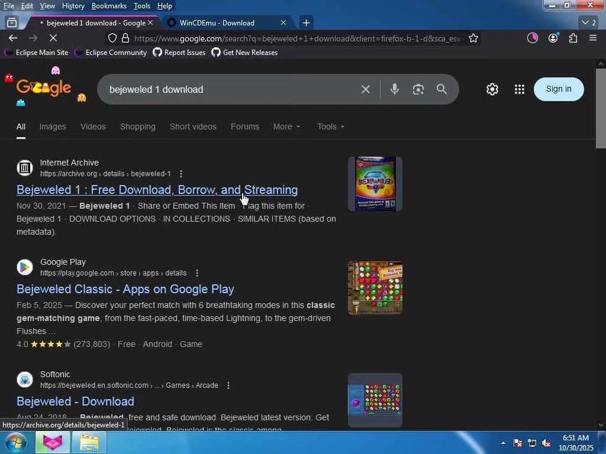This screenshot has width=606, height=454.
Task: Open the View menu
Action: click(x=47, y=6)
